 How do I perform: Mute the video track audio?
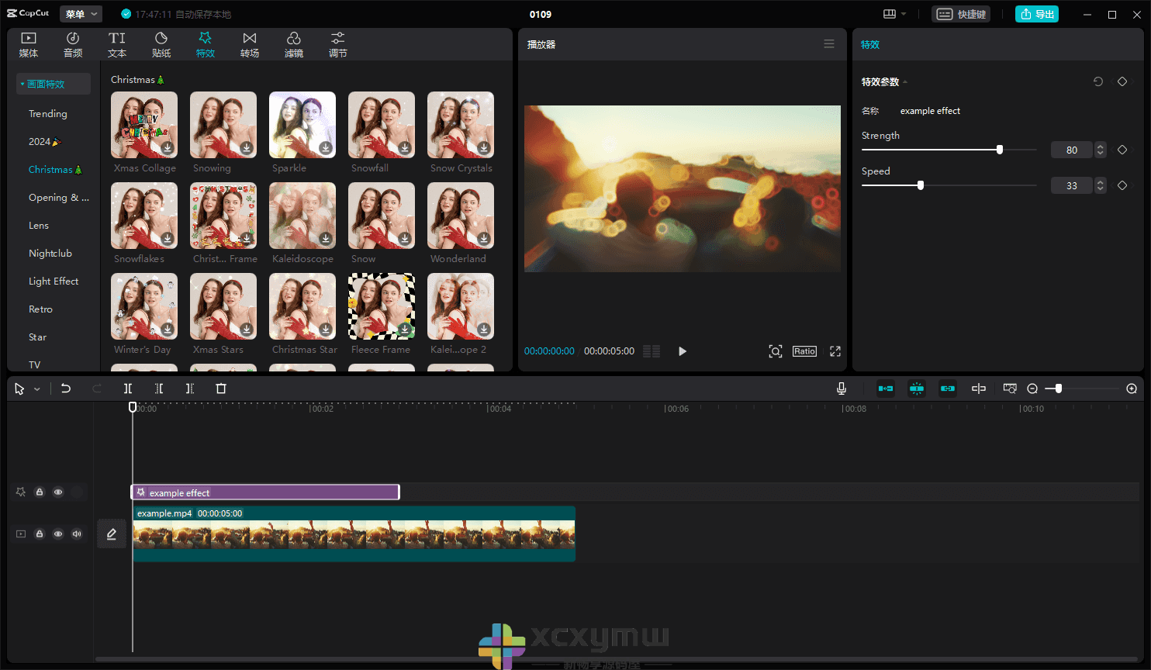click(x=77, y=534)
